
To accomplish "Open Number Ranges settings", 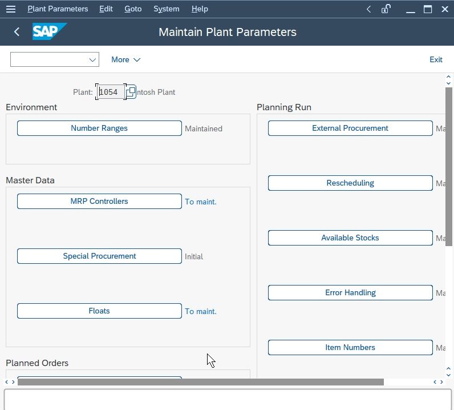I will click(99, 128).
